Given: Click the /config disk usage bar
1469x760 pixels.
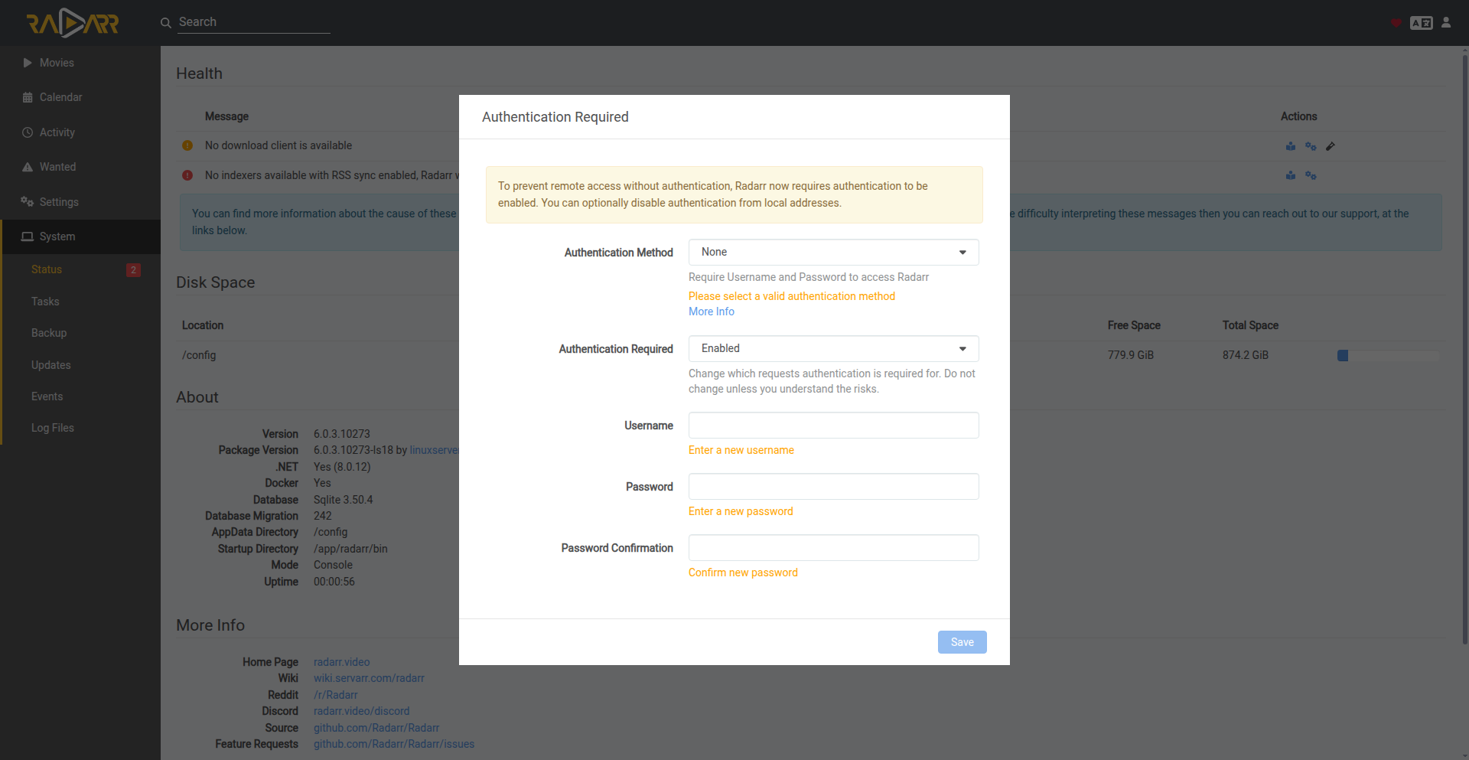Looking at the screenshot, I should pyautogui.click(x=1388, y=356).
